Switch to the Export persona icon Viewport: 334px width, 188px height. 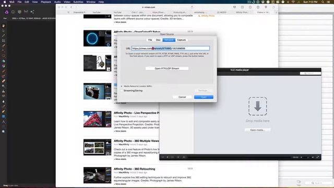(32, 11)
